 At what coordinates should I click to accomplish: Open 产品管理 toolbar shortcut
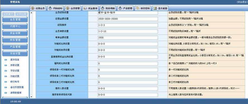point(125,8)
